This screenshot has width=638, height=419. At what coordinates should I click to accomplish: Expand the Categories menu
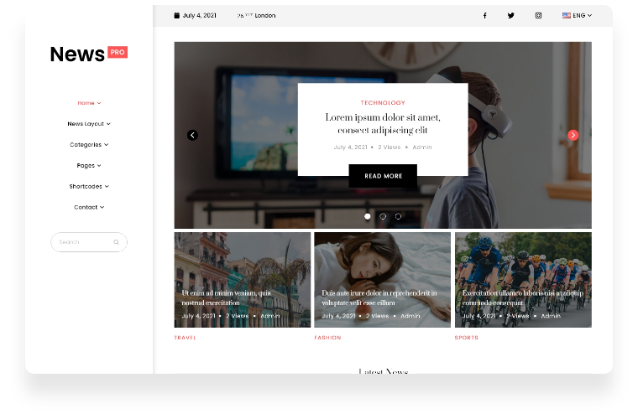[x=89, y=144]
